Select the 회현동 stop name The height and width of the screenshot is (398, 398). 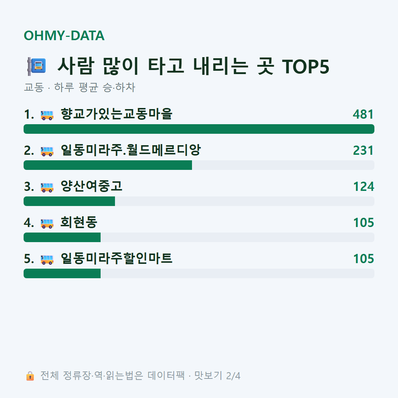pyautogui.click(x=79, y=222)
